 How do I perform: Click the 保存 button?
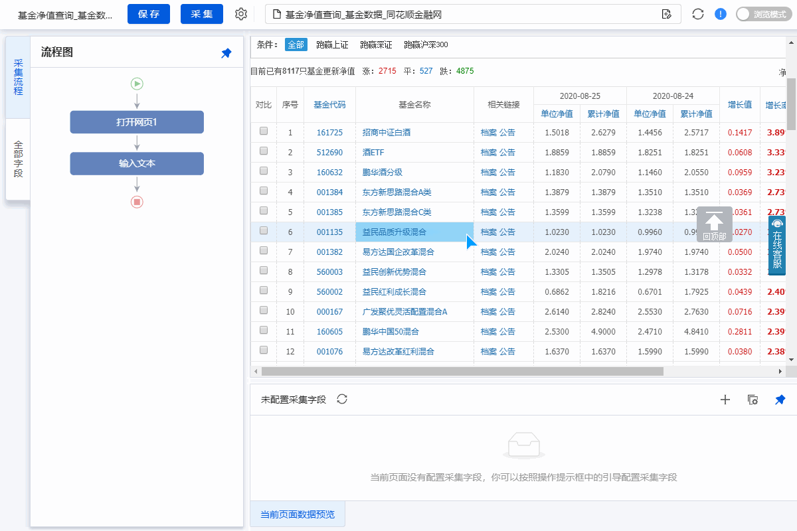pyautogui.click(x=149, y=14)
